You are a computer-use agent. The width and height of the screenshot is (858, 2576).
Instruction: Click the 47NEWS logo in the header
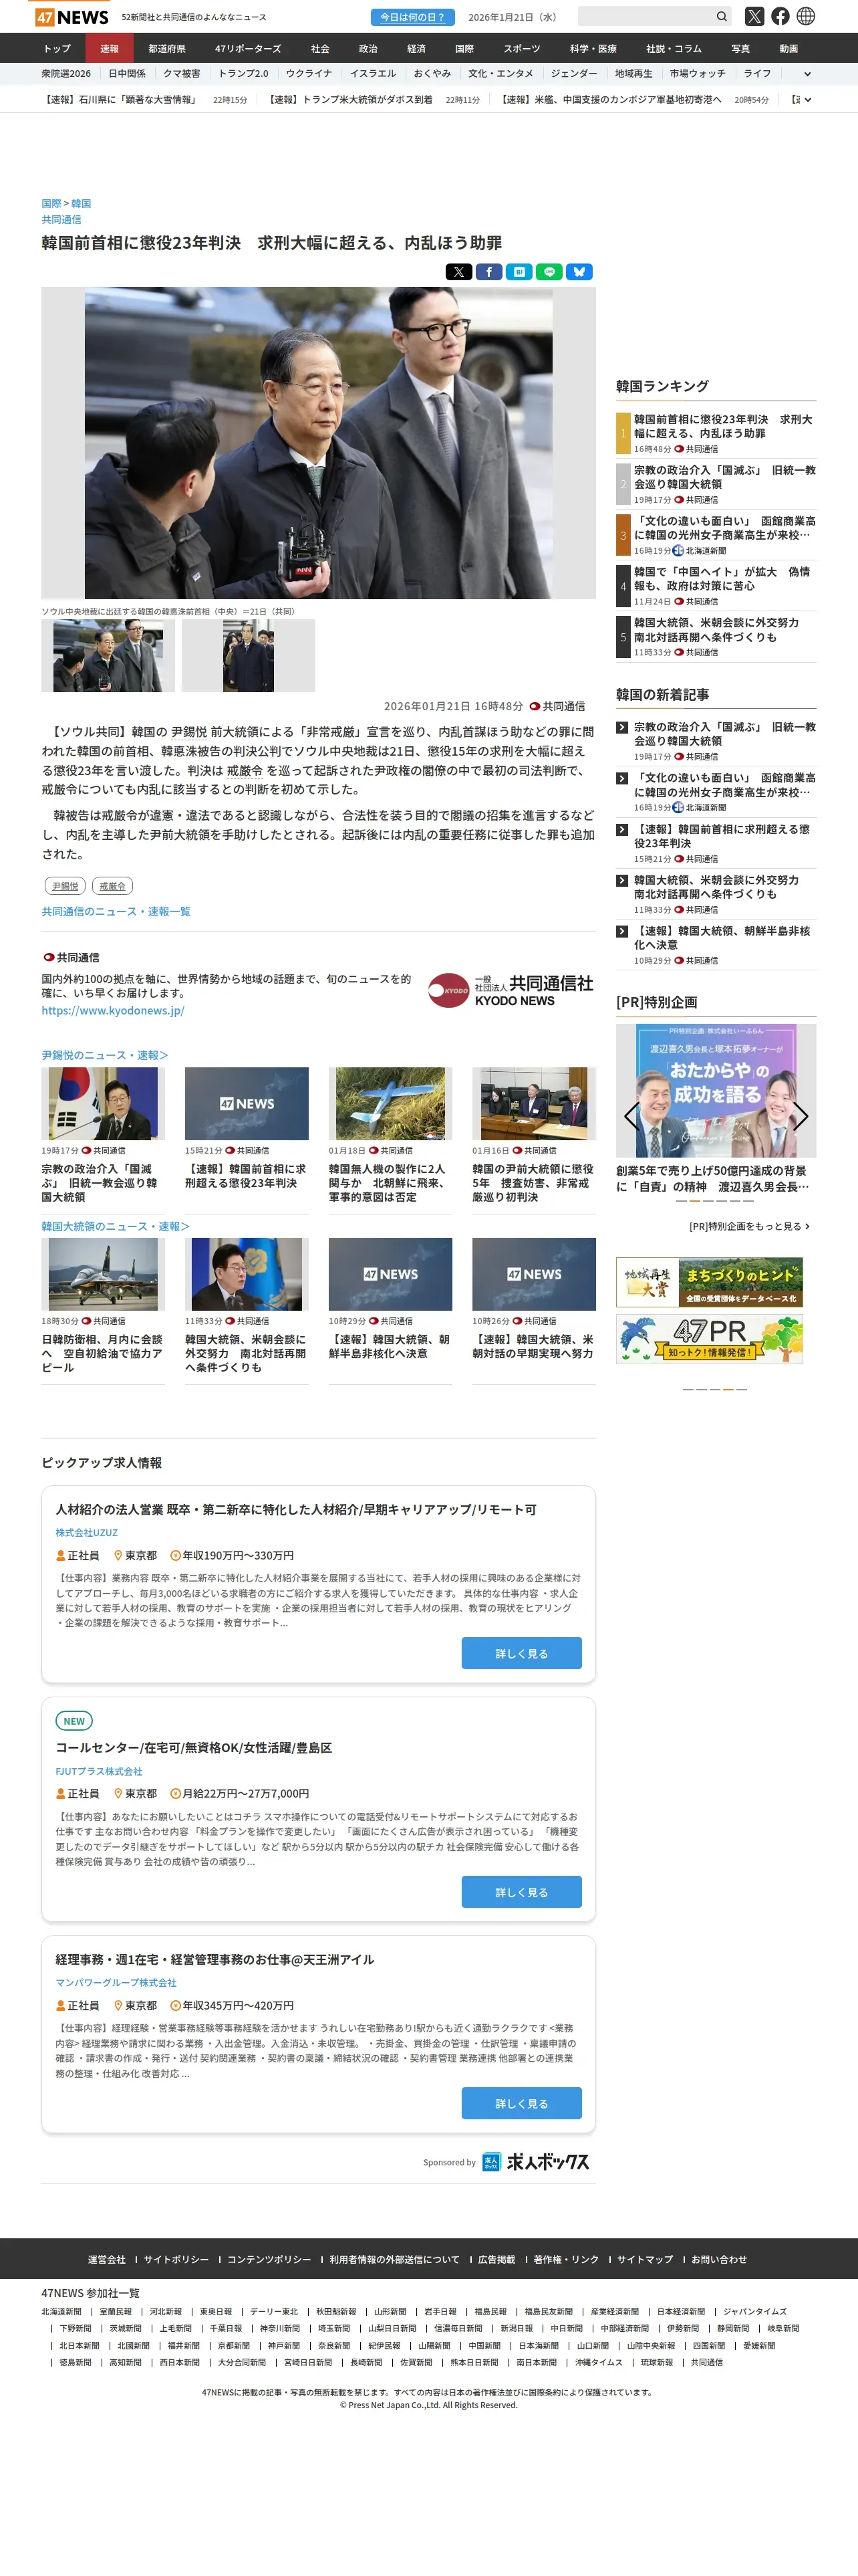point(72,17)
